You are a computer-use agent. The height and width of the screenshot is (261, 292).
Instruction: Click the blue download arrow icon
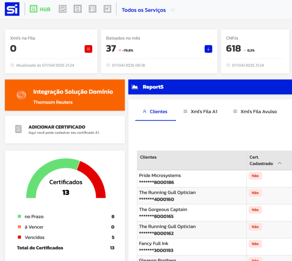[208, 49]
